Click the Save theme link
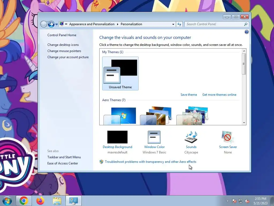 [189, 95]
